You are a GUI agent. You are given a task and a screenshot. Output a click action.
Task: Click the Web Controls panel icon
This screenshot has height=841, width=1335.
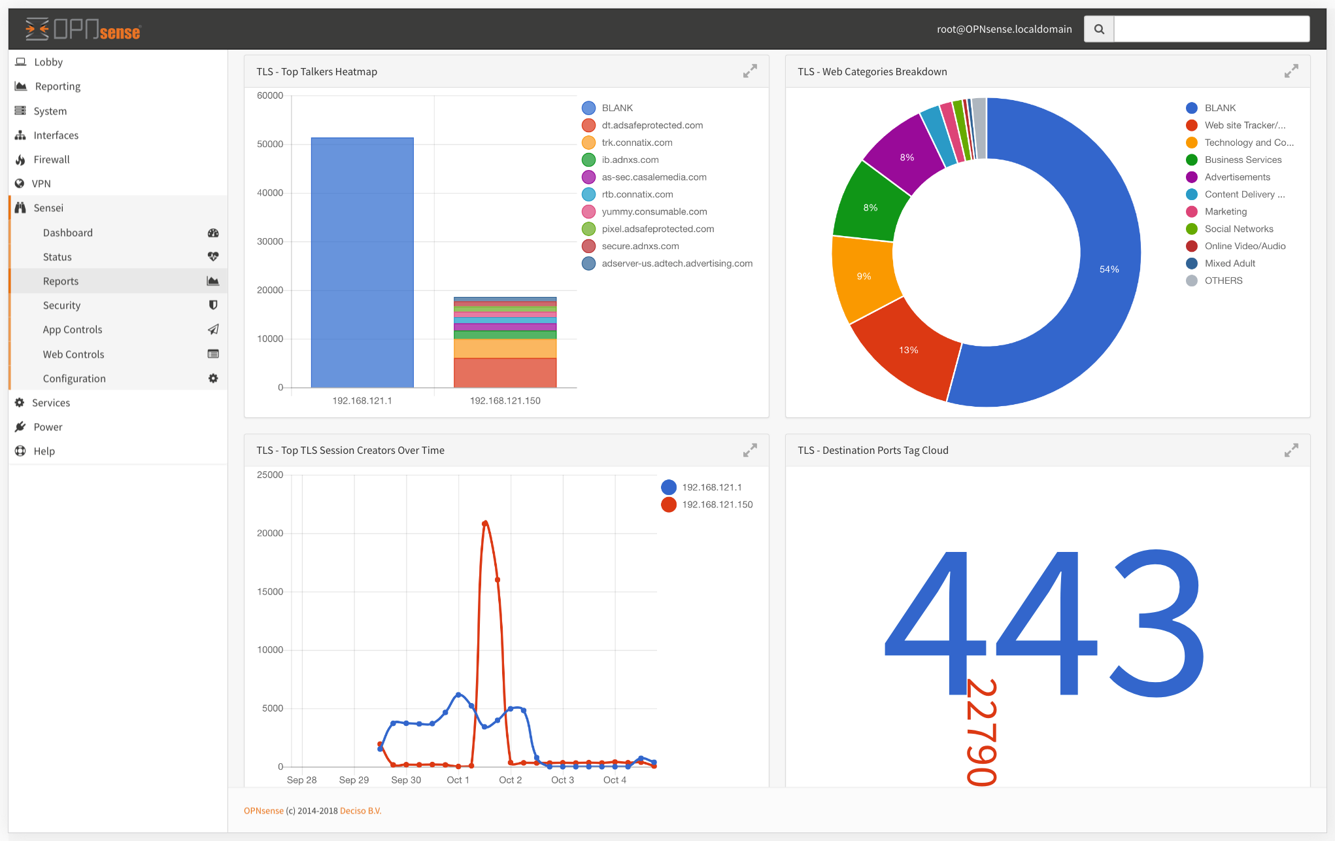pos(213,354)
